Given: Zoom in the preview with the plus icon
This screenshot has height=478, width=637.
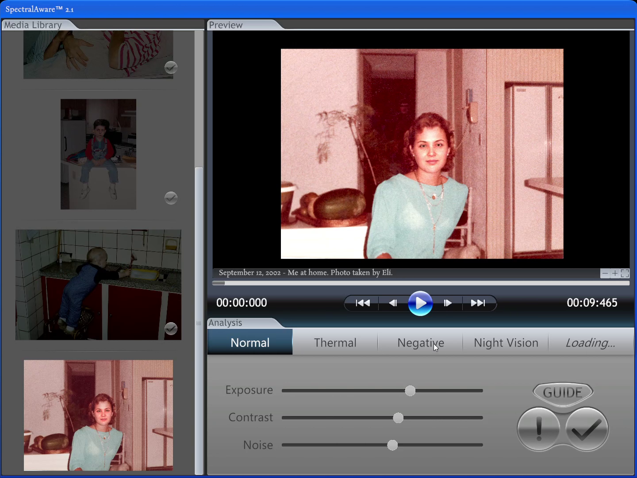Looking at the screenshot, I should pos(614,274).
